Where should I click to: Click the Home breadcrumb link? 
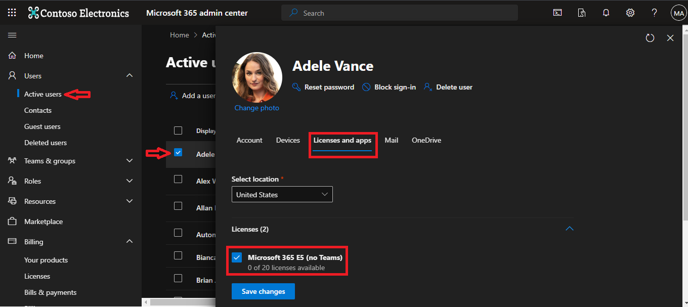[180, 35]
